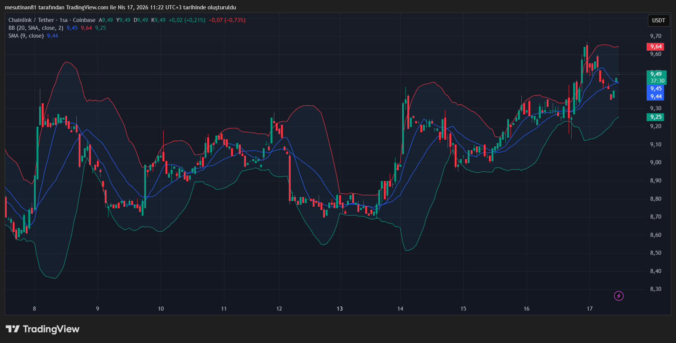The image size is (676, 343).
Task: Click the red 9,64 upper band price label
Action: pos(656,47)
